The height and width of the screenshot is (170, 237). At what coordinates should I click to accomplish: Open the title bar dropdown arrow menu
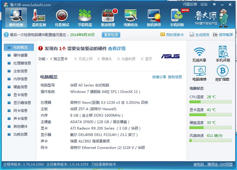(x=214, y=4)
